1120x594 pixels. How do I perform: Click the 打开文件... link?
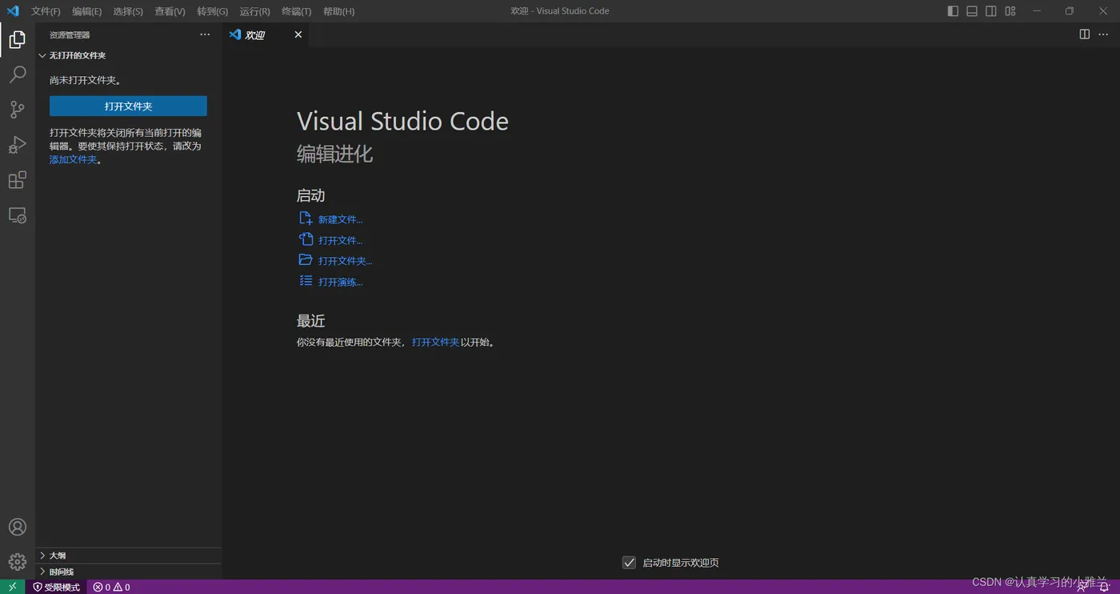[340, 240]
